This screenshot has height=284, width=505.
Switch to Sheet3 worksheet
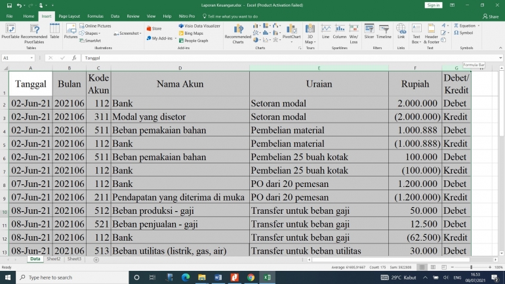click(x=74, y=259)
